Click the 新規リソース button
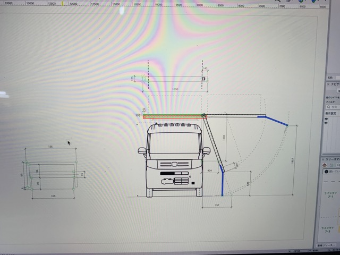Viewport: 340px width, 255px height. 325,245
